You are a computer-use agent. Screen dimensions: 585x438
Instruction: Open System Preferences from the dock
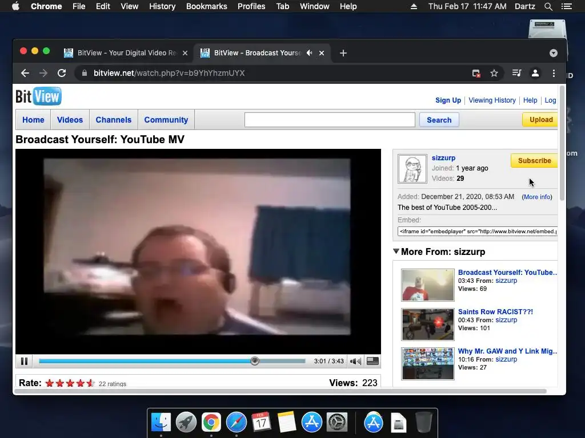(337, 423)
